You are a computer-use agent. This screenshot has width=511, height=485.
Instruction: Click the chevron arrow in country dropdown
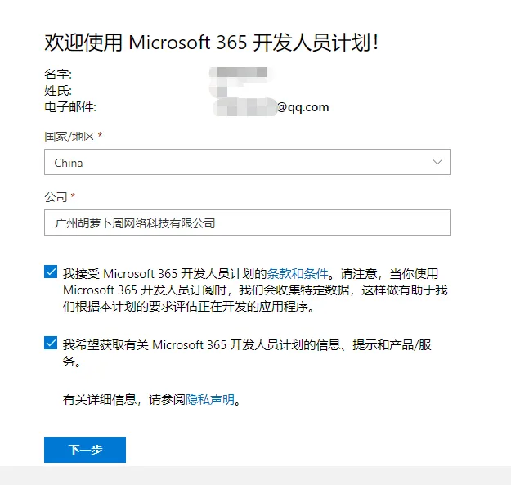pos(436,163)
